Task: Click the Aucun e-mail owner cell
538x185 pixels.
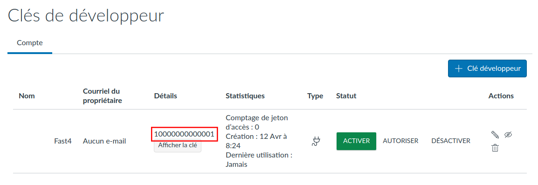Action: 104,141
